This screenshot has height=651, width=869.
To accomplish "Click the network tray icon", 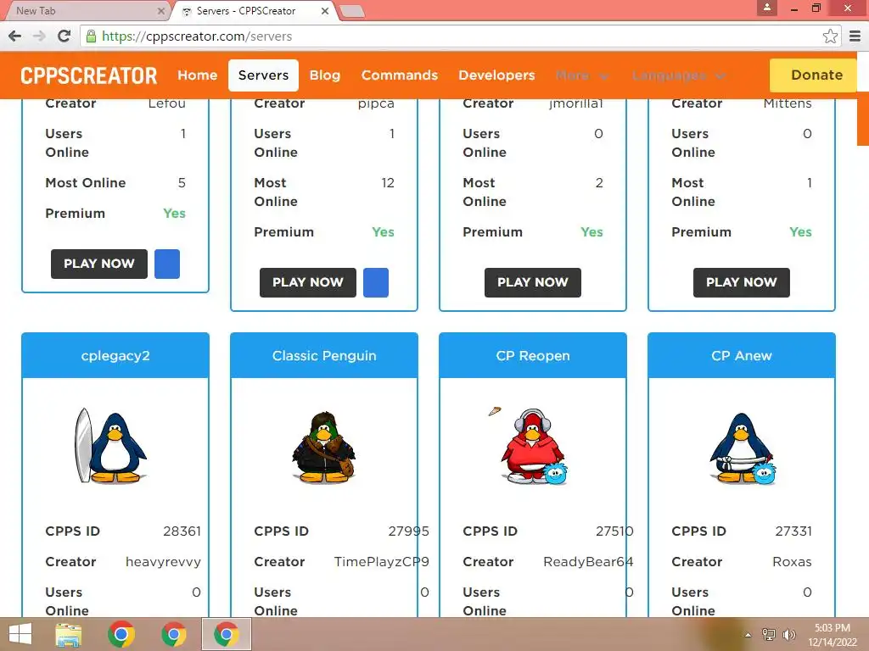I will pyautogui.click(x=768, y=635).
